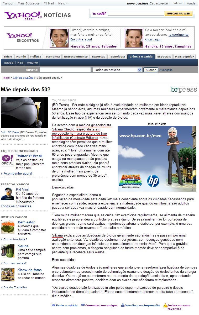Viewport: 199px width, 315px height.
Task: Click the Comente com amigos chat icon
Action: (83, 305)
